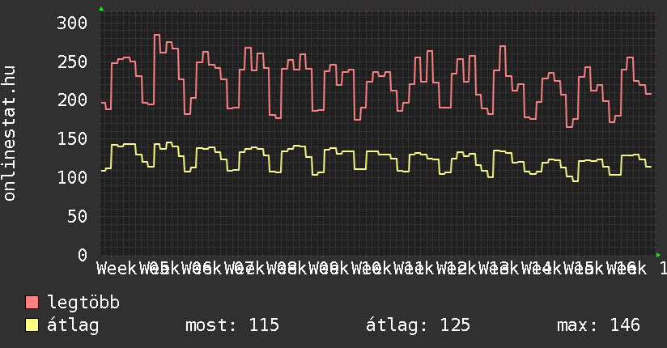Click the 'most: 115' statistic
This screenshot has height=348, width=667.
tap(232, 325)
